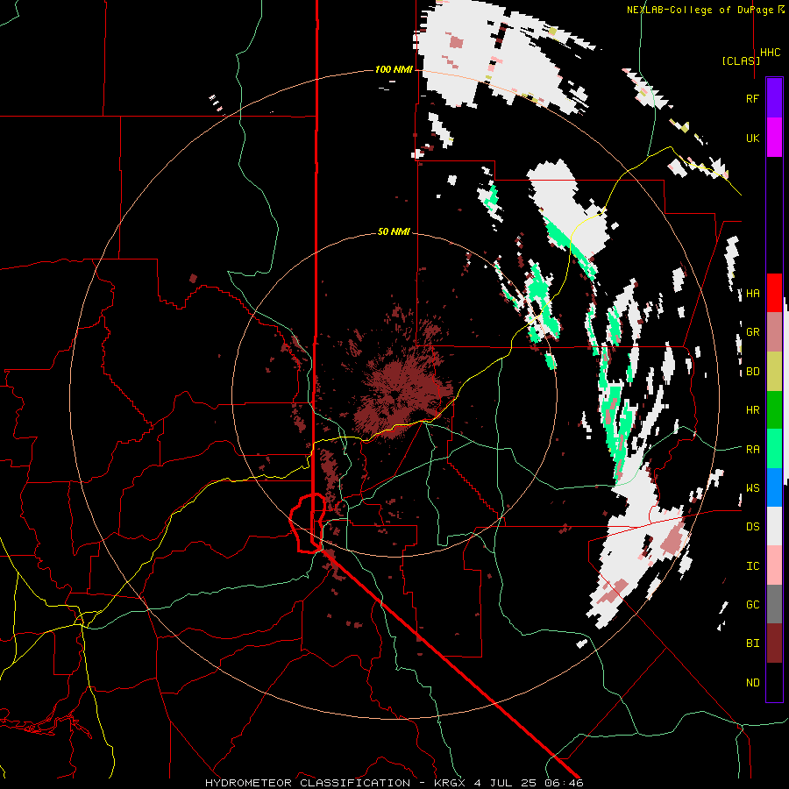
Task: Click the '50 NMI' range ring label
Action: coord(394,232)
